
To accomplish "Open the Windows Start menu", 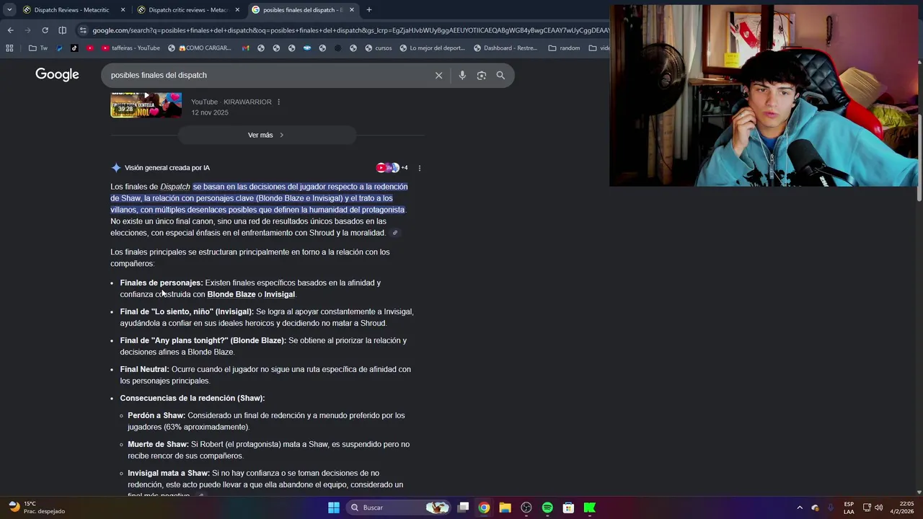I will [x=334, y=507].
